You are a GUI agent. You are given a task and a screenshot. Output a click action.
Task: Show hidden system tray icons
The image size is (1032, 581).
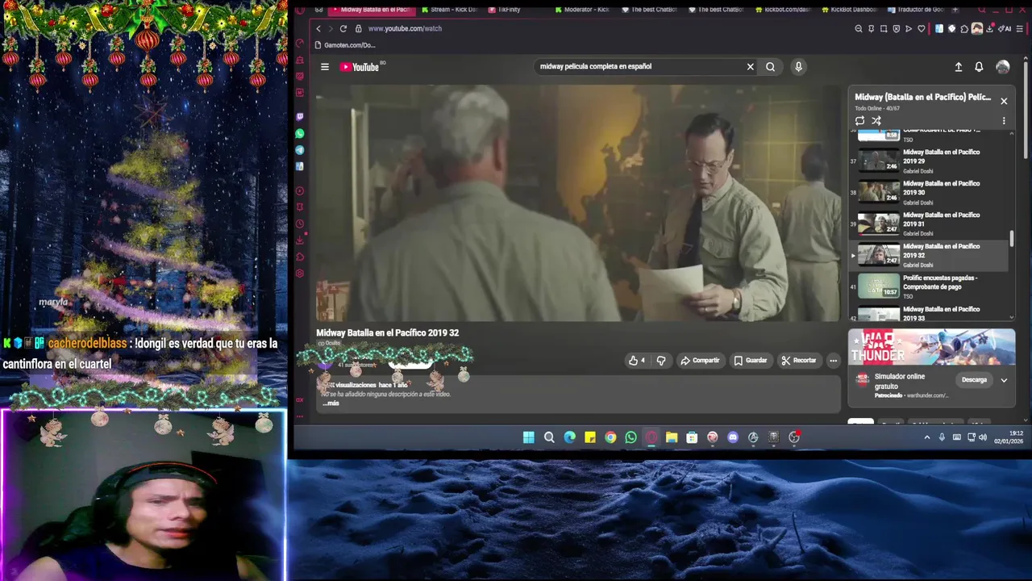[x=927, y=437]
